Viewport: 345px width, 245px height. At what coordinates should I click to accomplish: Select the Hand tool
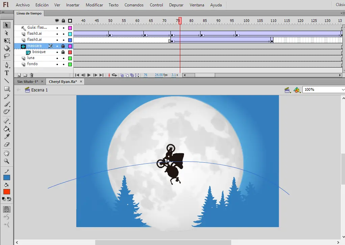[7, 153]
